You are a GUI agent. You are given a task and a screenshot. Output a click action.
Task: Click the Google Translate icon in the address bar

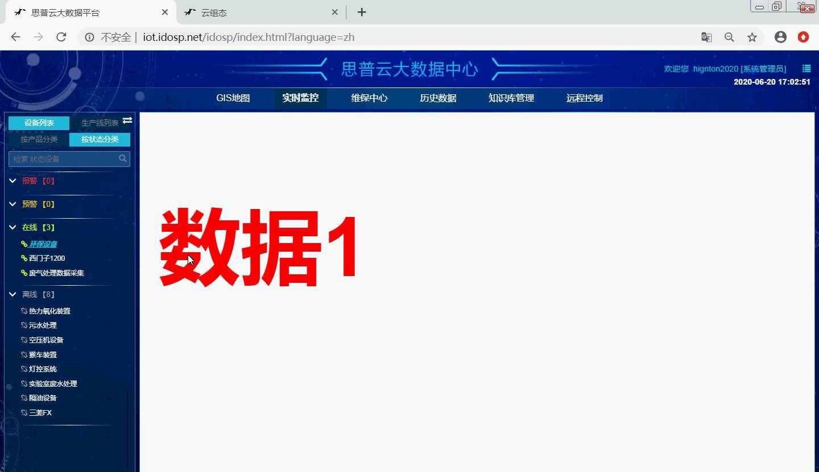[706, 36]
